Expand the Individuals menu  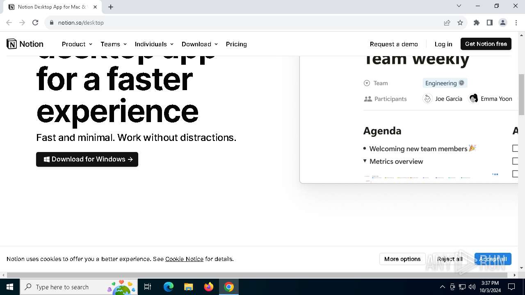154,44
